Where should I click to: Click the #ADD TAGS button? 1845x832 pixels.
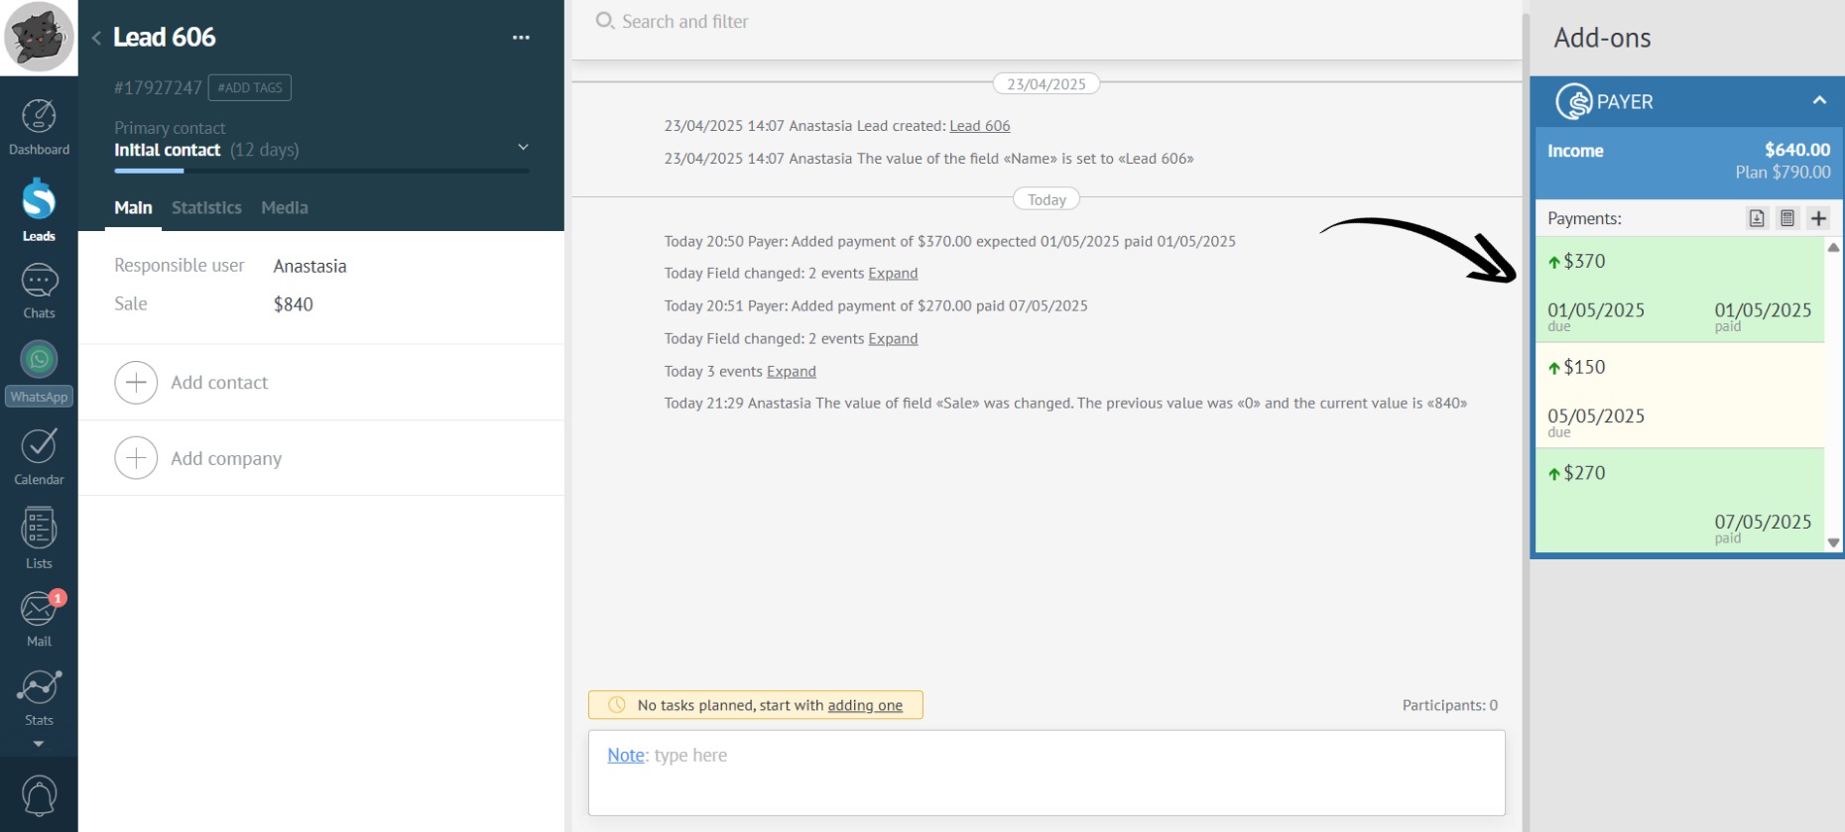click(x=249, y=87)
